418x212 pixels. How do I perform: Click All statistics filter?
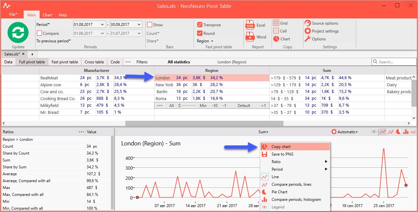[179, 62]
